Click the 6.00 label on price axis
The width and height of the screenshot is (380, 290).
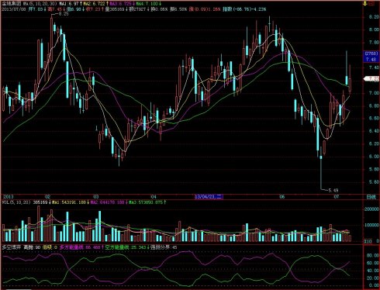pos(374,157)
